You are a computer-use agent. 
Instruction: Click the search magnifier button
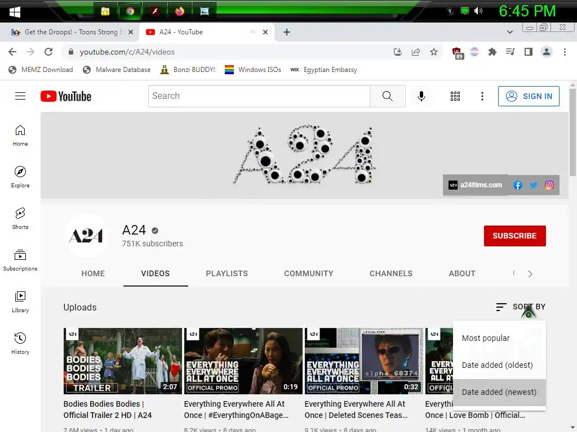coord(388,96)
